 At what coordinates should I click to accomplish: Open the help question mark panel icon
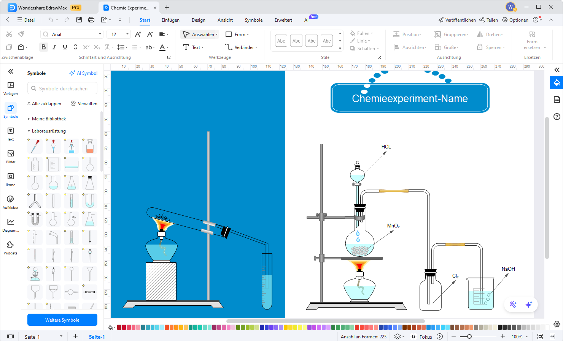pos(557,117)
